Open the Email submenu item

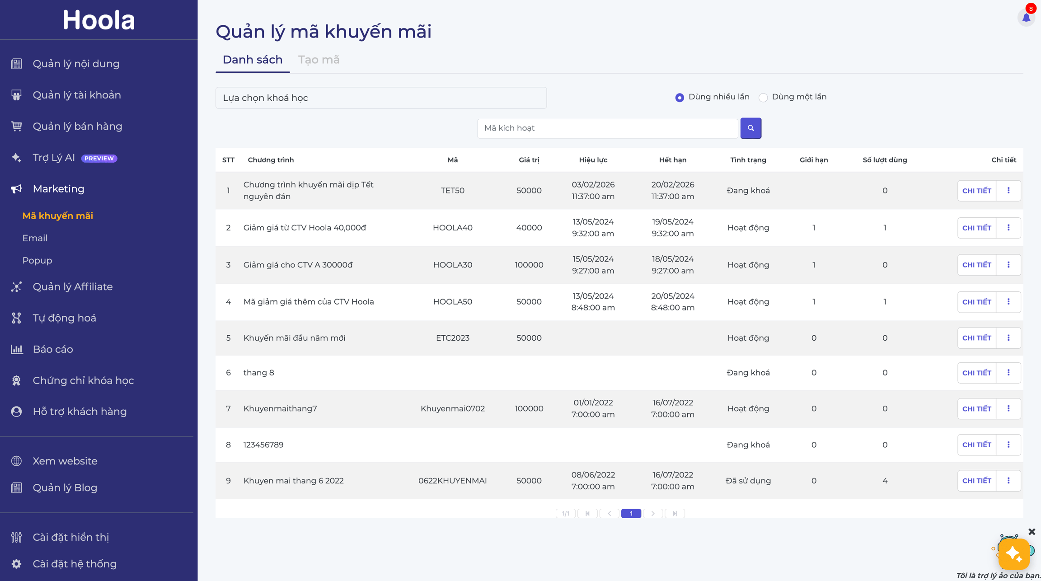pyautogui.click(x=35, y=238)
